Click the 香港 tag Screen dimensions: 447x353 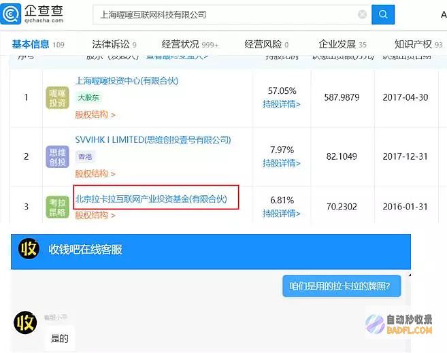click(85, 156)
